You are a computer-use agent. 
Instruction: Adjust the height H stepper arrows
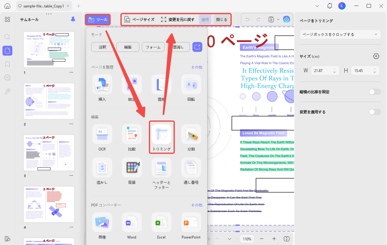[x=375, y=70]
